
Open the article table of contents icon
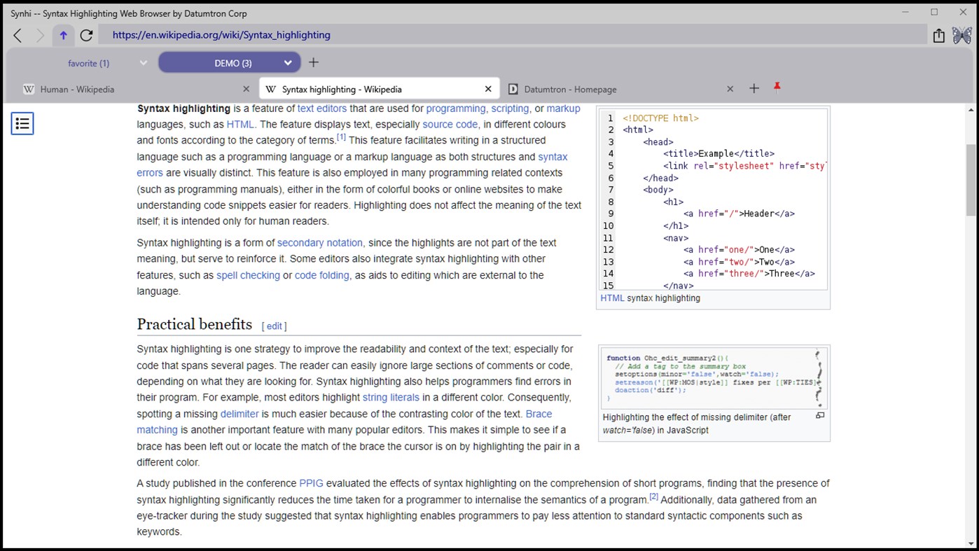[x=22, y=123]
